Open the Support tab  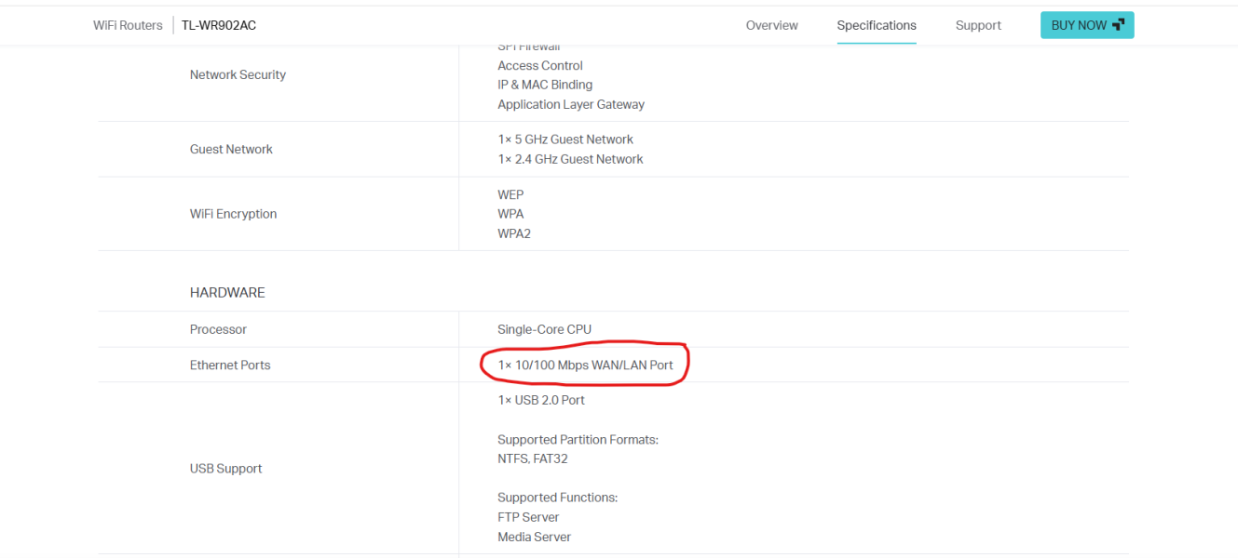pyautogui.click(x=978, y=25)
